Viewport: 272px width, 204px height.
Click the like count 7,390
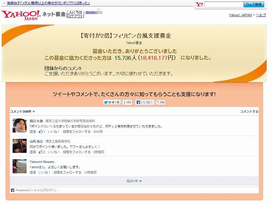[160, 102]
